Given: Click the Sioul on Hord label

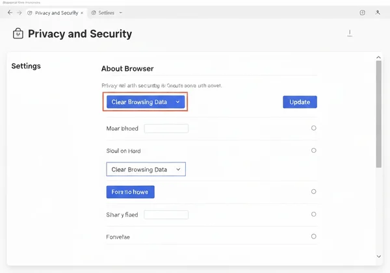Looking at the screenshot, I should point(123,151).
